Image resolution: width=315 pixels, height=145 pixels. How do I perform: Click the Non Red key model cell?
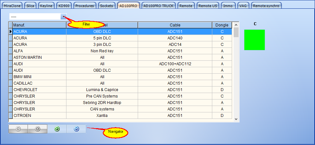tap(102, 51)
